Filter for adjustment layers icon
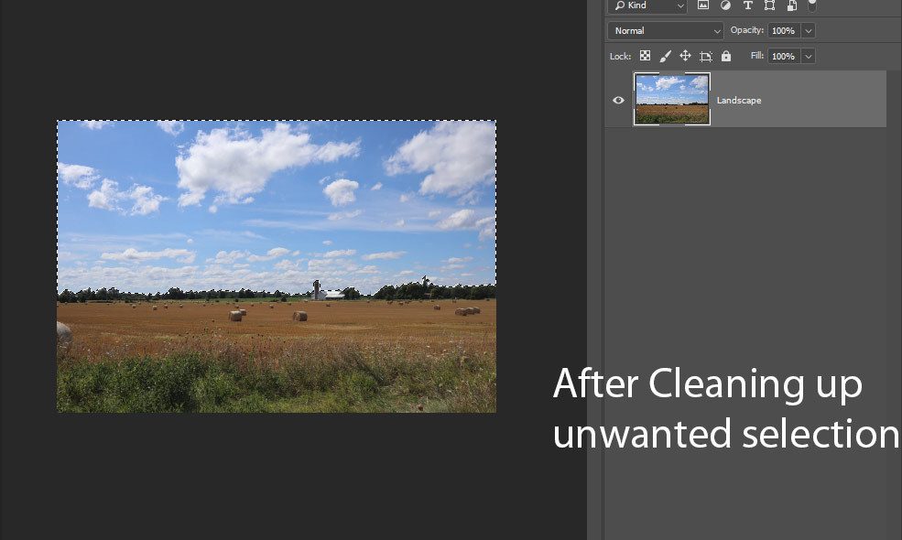The image size is (902, 540). pyautogui.click(x=725, y=5)
